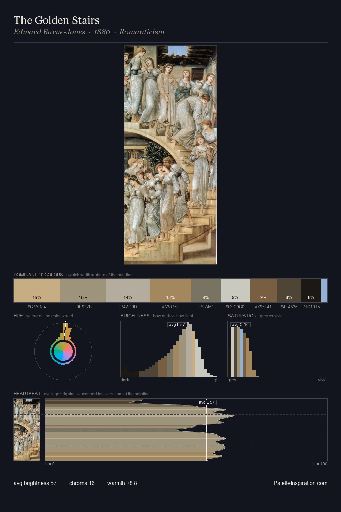This screenshot has width=341, height=512.
Task: Pick the #B4AD9D light grey swatch
Action: pyautogui.click(x=128, y=290)
